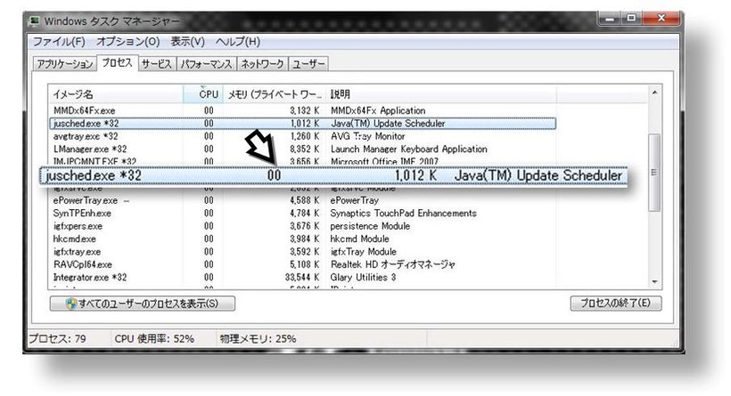Select the avgtray.exe *32 process
The image size is (731, 396).
[x=302, y=136]
